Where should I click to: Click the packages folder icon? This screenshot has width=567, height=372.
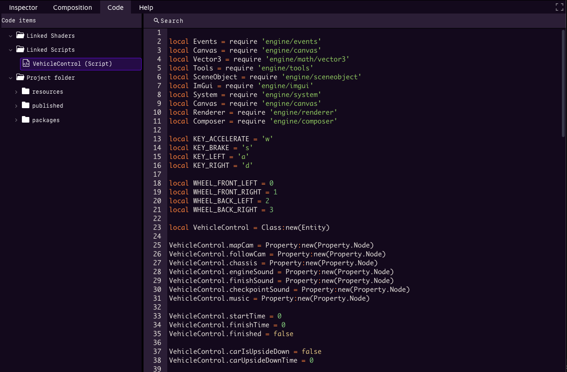[x=26, y=120]
